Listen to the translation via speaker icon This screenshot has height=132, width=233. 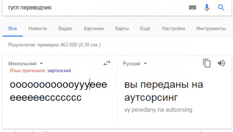coord(221,63)
